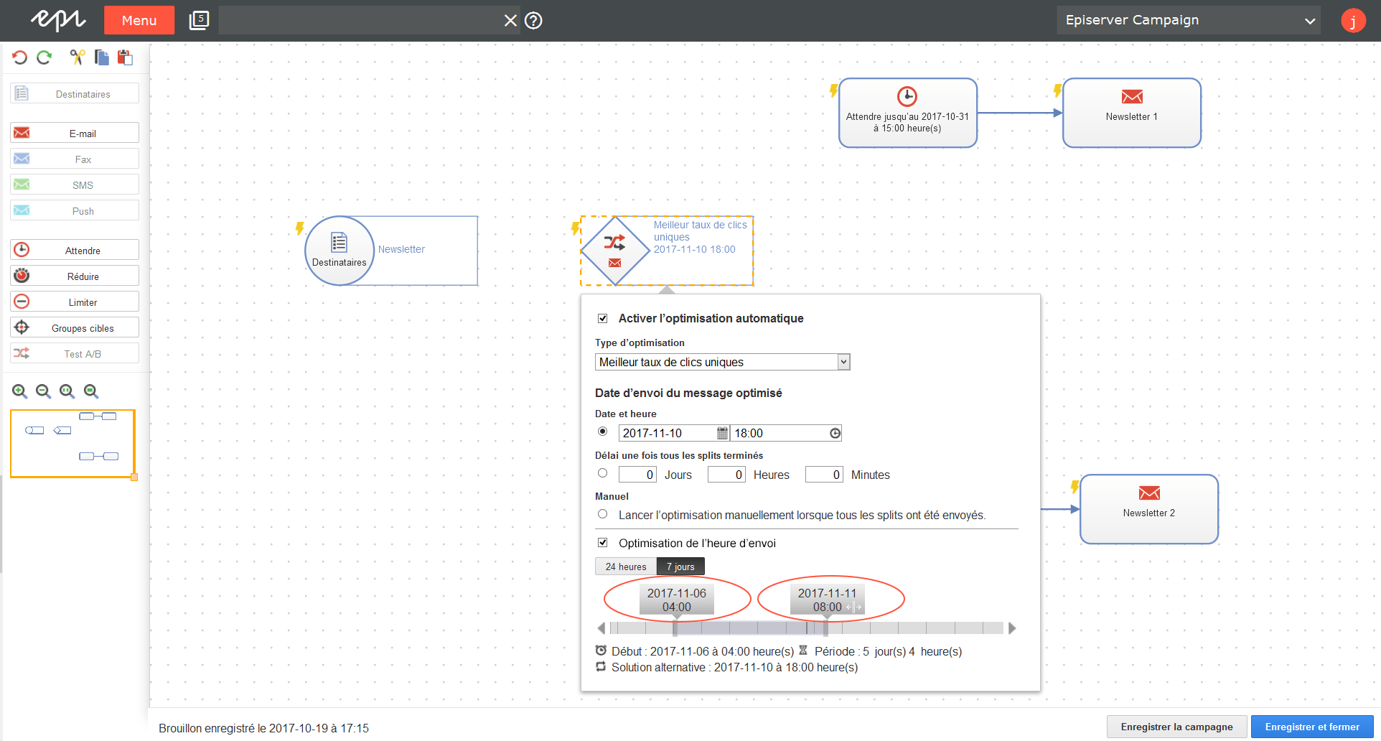Screen dimensions: 1381x741
Task: Select the Manuel optimisation radio button
Action: 603,514
